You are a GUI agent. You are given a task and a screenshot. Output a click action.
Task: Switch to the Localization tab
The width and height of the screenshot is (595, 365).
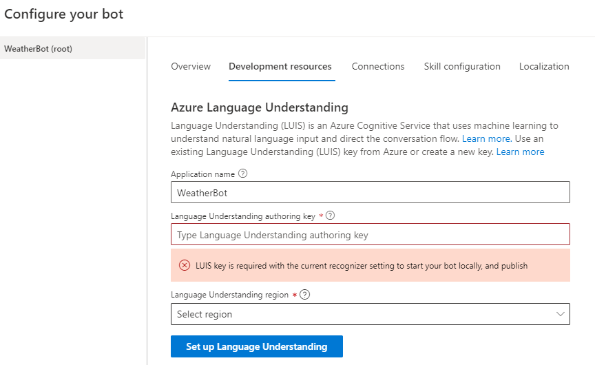point(544,67)
